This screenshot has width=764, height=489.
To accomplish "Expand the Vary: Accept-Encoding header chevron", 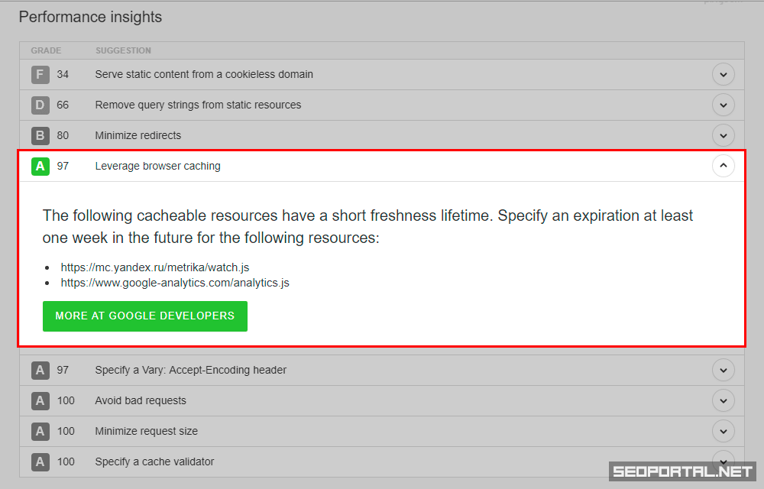I will [723, 370].
